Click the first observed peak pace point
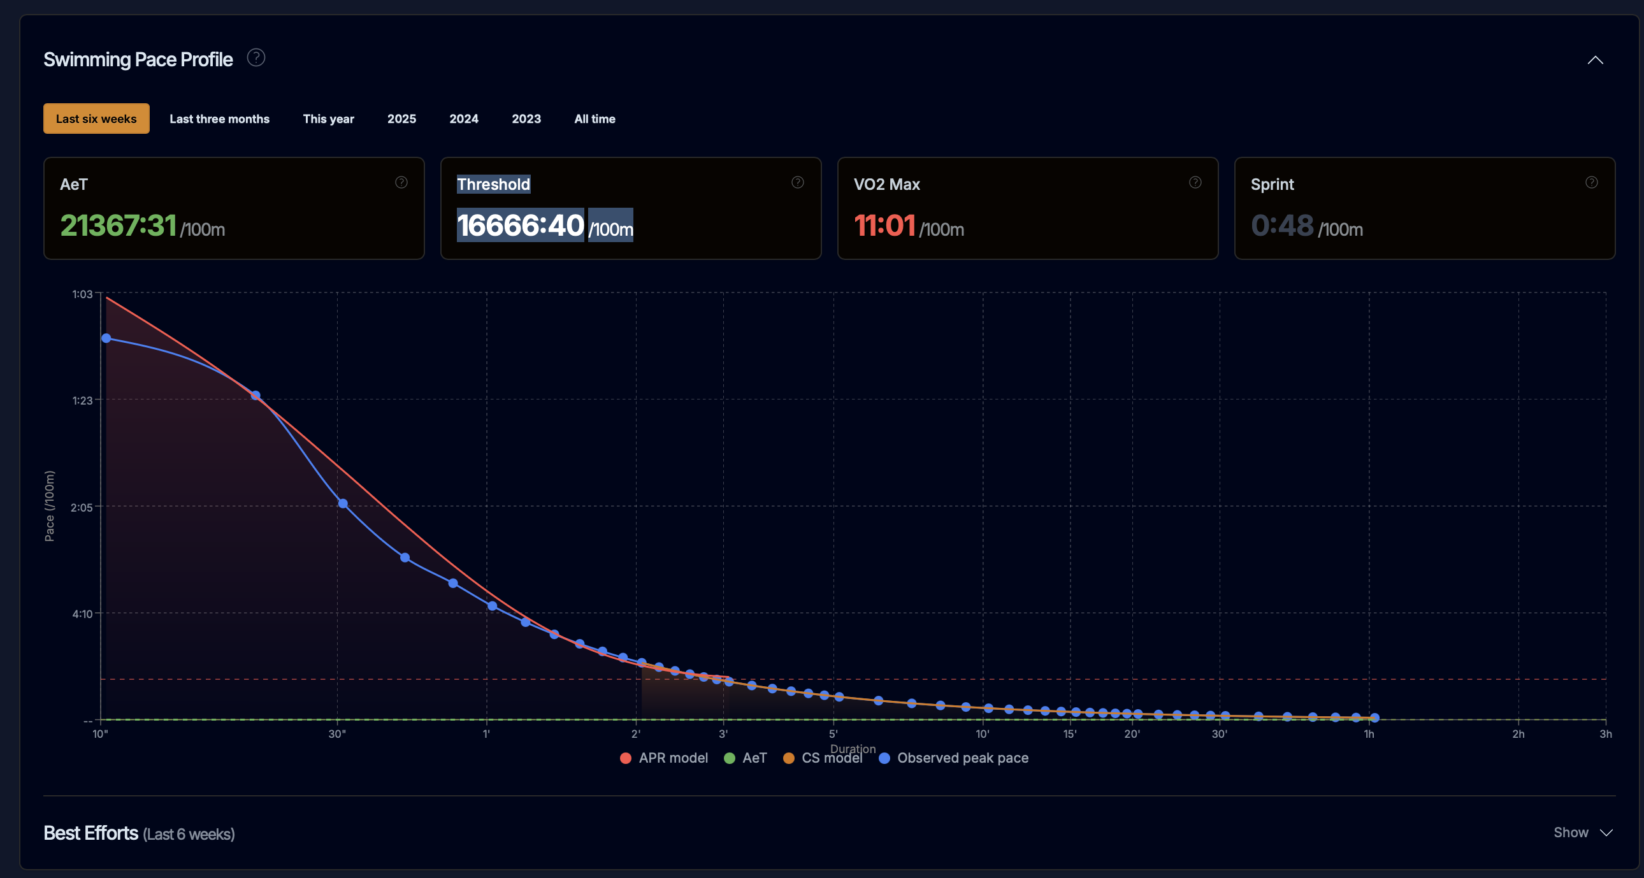The height and width of the screenshot is (878, 1644). [106, 338]
